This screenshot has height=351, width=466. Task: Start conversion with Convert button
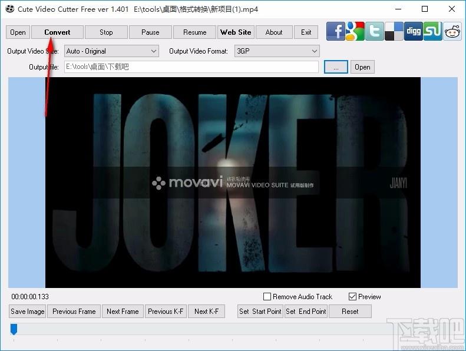click(x=57, y=32)
